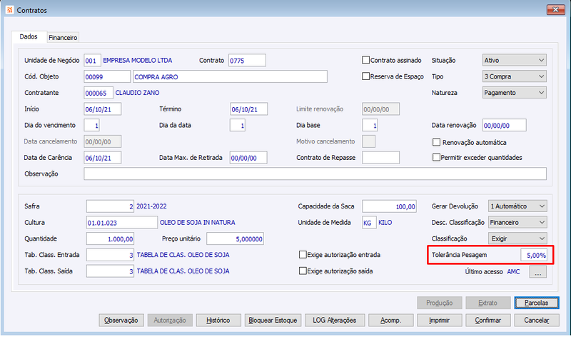Click the Dia base field
The image size is (571, 337).
point(370,126)
